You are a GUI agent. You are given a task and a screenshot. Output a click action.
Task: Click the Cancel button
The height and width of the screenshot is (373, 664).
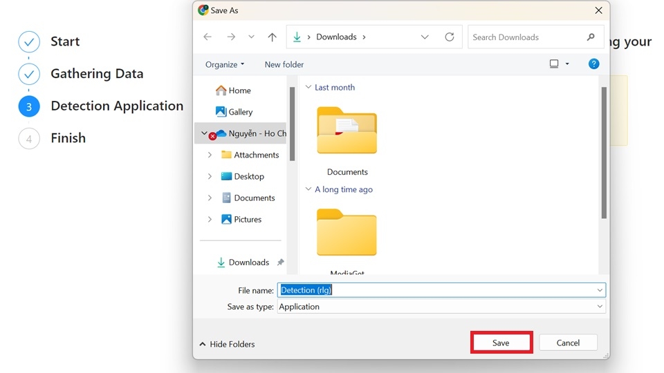point(568,343)
